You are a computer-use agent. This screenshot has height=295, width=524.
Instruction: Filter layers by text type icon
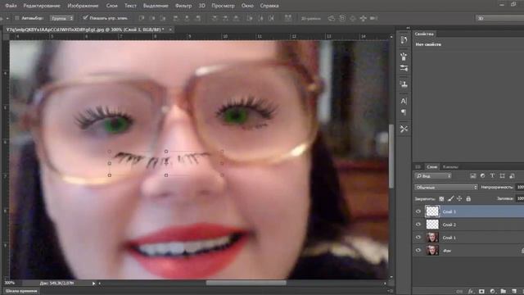click(x=492, y=176)
